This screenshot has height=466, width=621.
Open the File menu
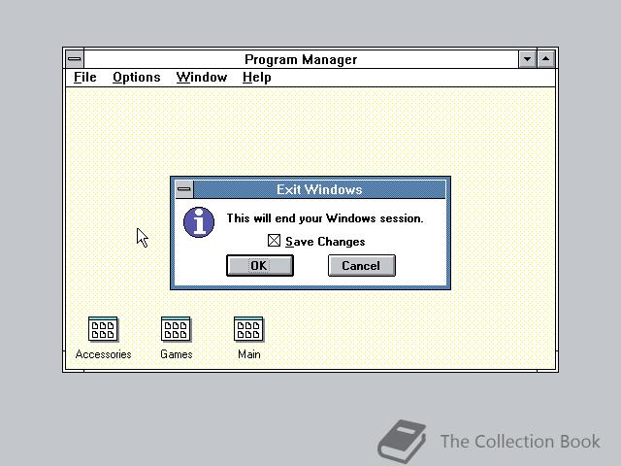[85, 78]
